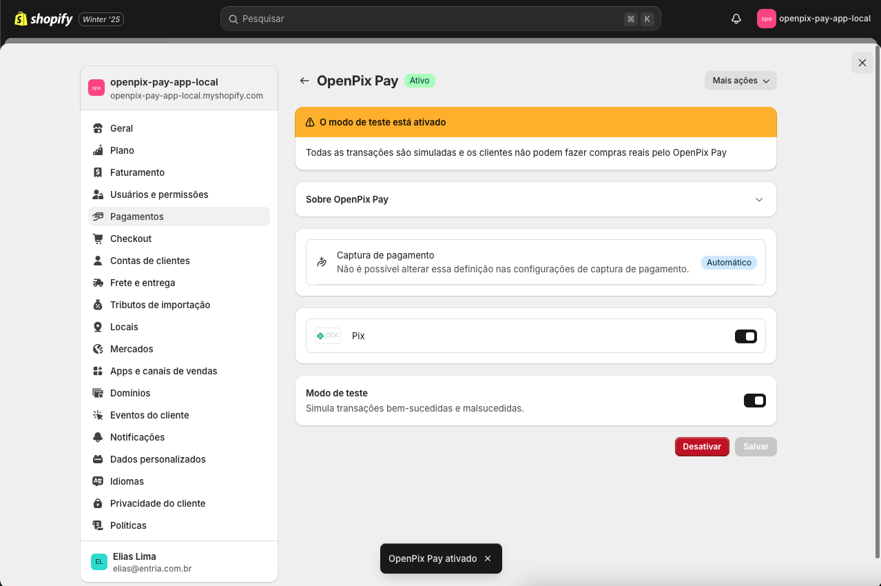881x586 pixels.
Task: Disable Modo de teste with its switch
Action: (x=755, y=400)
